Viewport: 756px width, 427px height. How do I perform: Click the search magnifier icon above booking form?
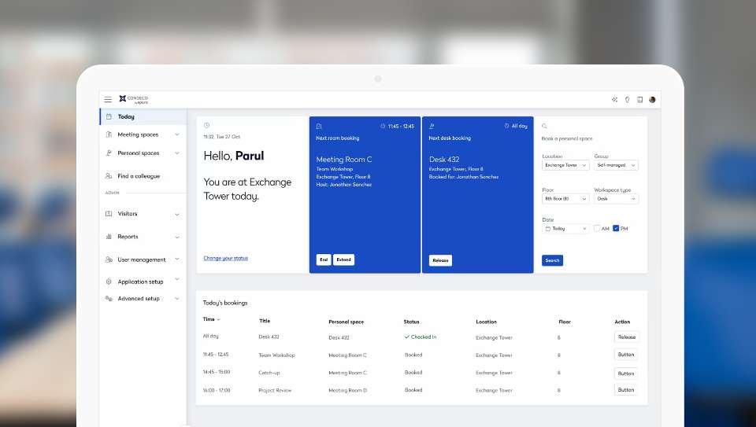point(544,126)
